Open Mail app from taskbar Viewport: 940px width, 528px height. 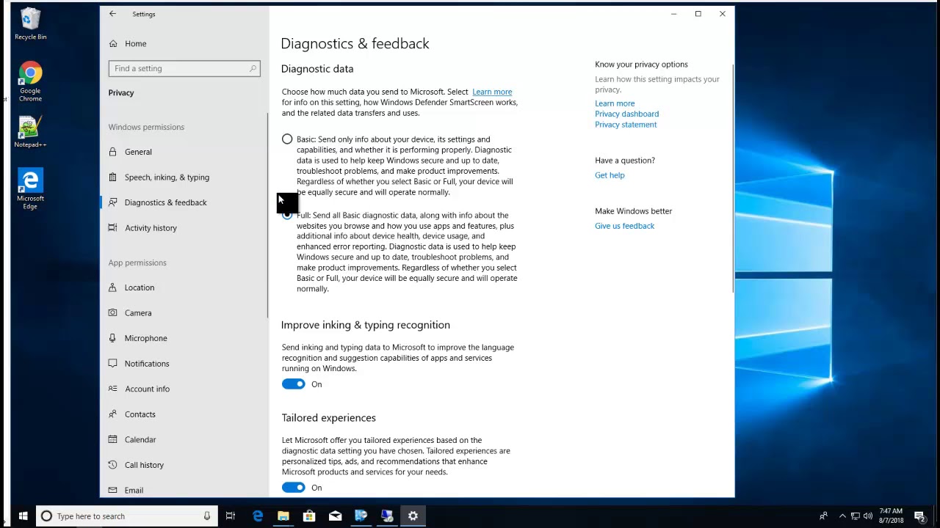point(335,516)
